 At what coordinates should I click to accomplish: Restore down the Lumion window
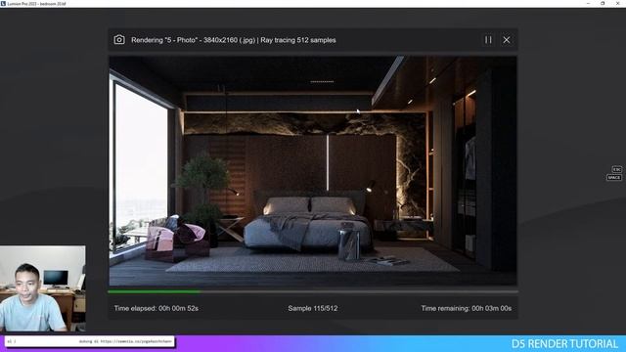[603, 3]
